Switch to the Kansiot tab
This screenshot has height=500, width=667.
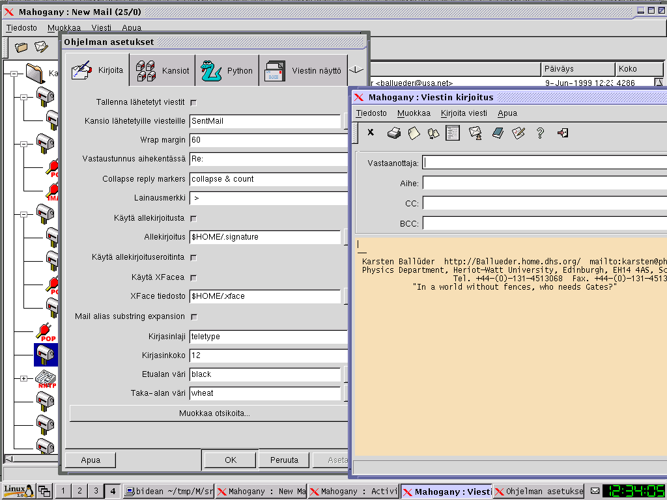pos(162,70)
